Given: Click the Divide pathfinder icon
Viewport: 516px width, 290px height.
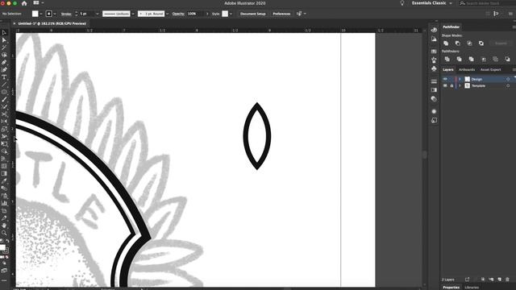Looking at the screenshot, I should pos(447,59).
